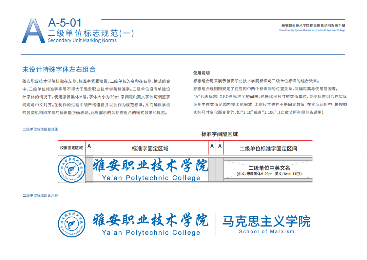Click the college emblem in the example logo
The image size is (368, 260).
tap(72, 223)
